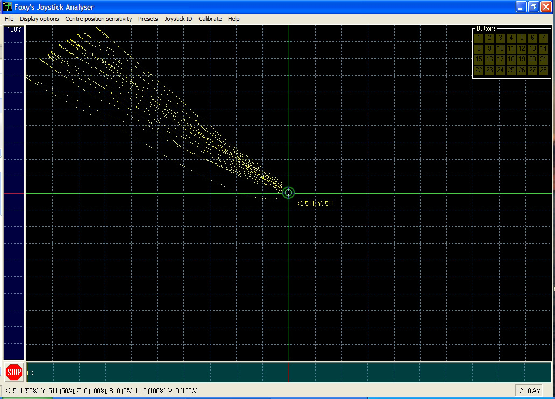Click button indicator 18 in Buttons panel
Viewport: 555px width, 399px height.
tap(511, 59)
